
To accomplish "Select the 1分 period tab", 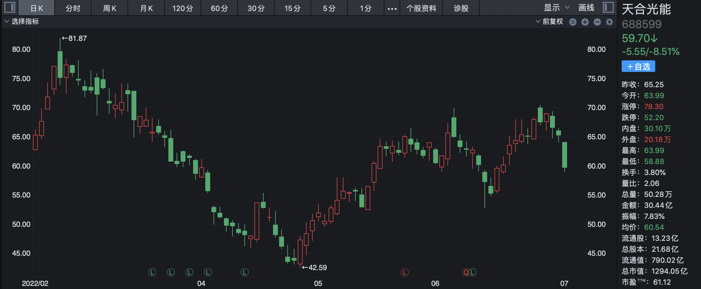I will 366,8.
